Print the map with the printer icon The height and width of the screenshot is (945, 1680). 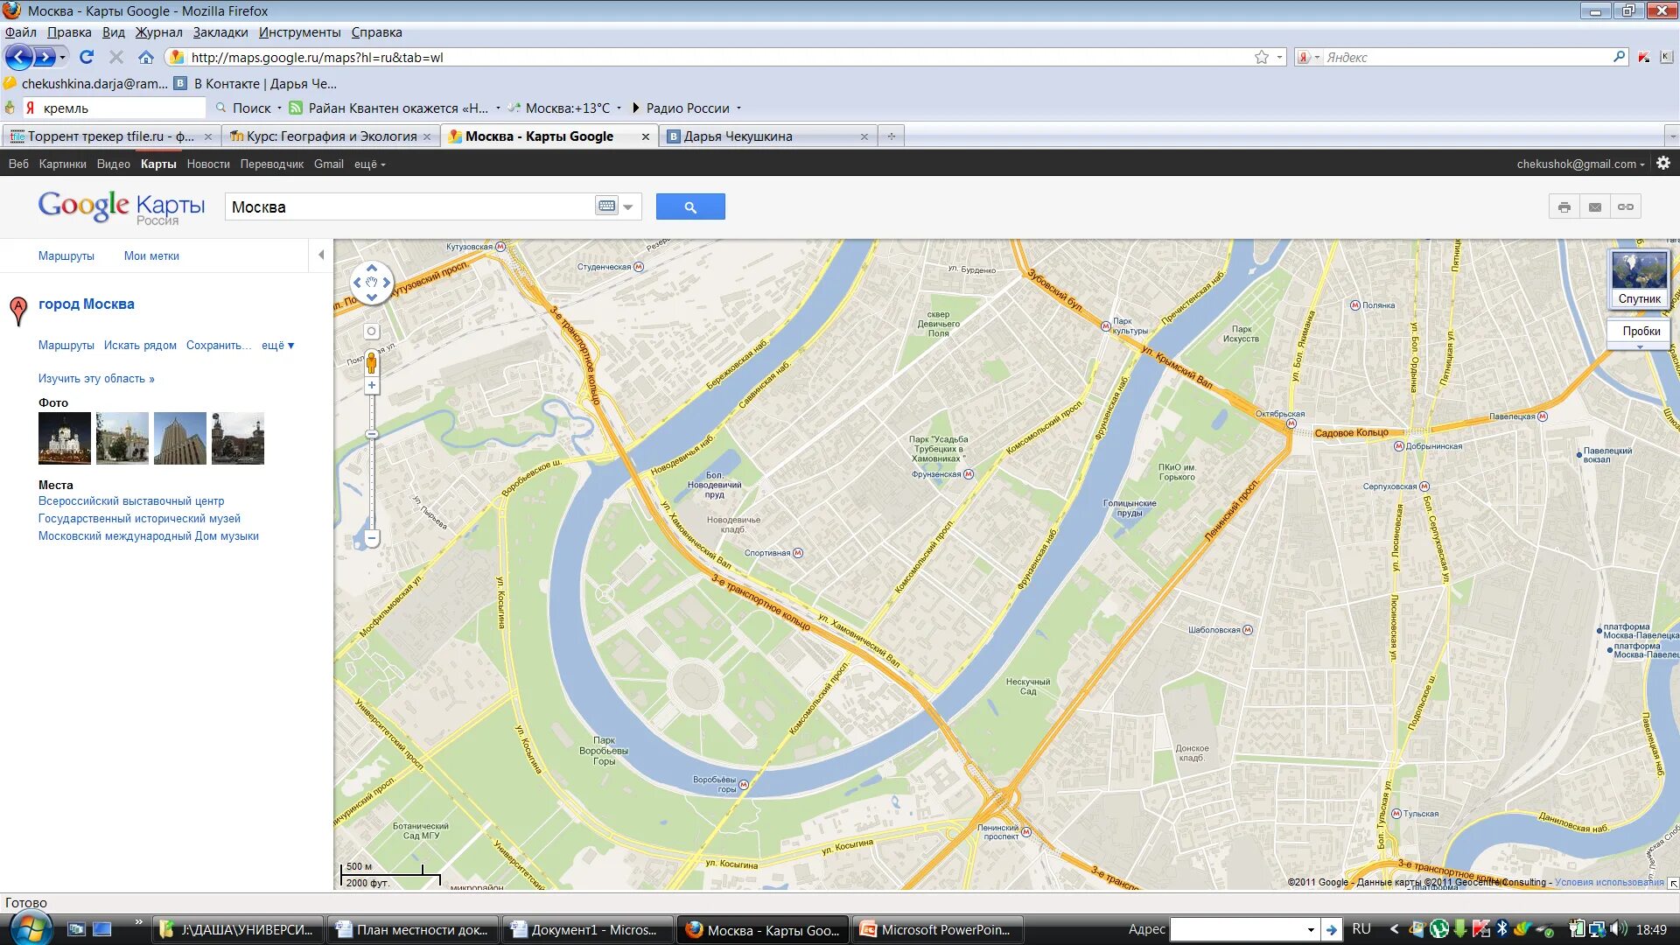[1564, 207]
